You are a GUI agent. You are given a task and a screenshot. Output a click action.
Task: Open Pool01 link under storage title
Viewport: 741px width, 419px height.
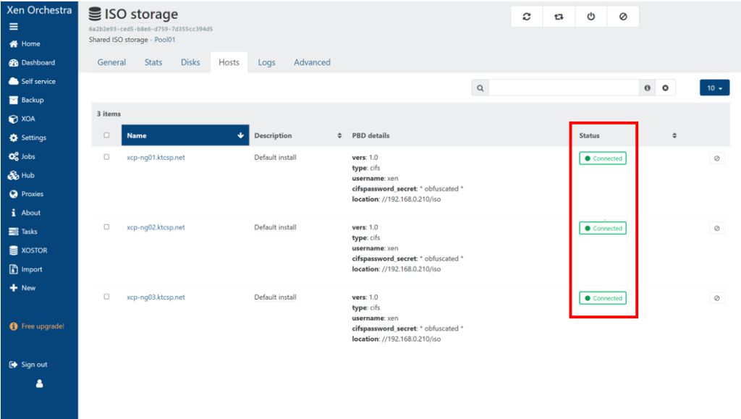165,40
